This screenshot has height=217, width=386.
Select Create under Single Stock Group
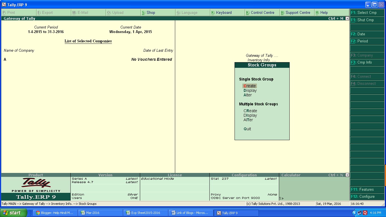point(250,86)
